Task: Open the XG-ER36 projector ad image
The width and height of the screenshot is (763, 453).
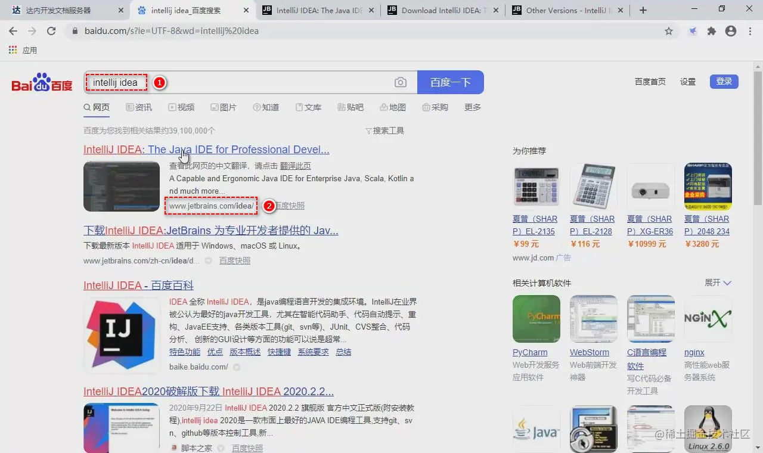Action: (x=651, y=187)
